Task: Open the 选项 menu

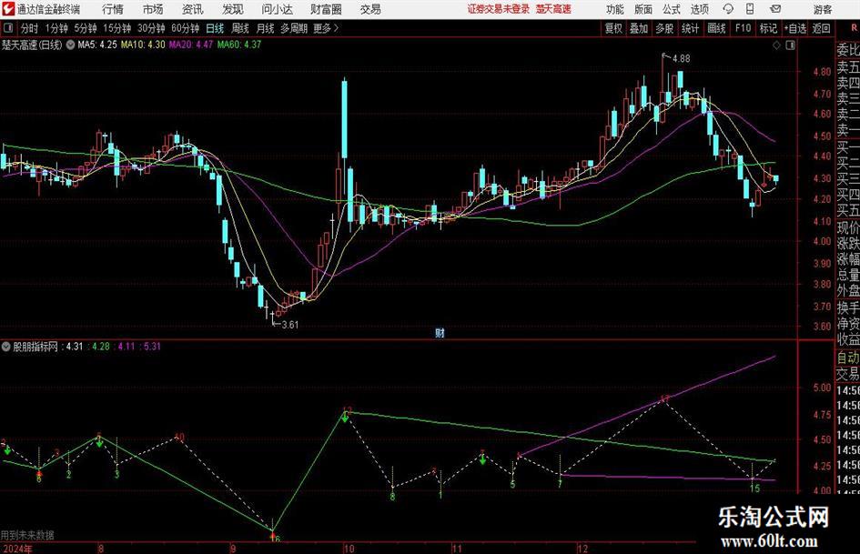Action: (699, 9)
